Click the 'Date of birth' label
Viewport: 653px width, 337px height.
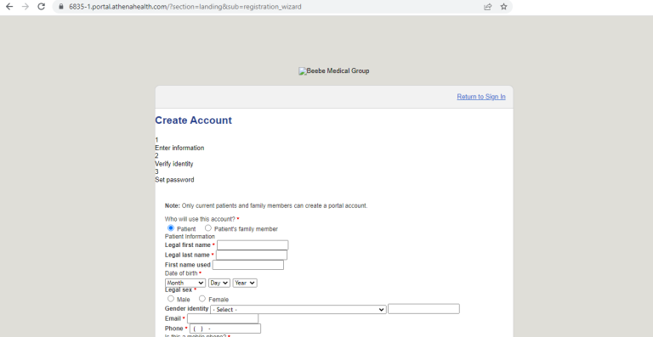[181, 273]
